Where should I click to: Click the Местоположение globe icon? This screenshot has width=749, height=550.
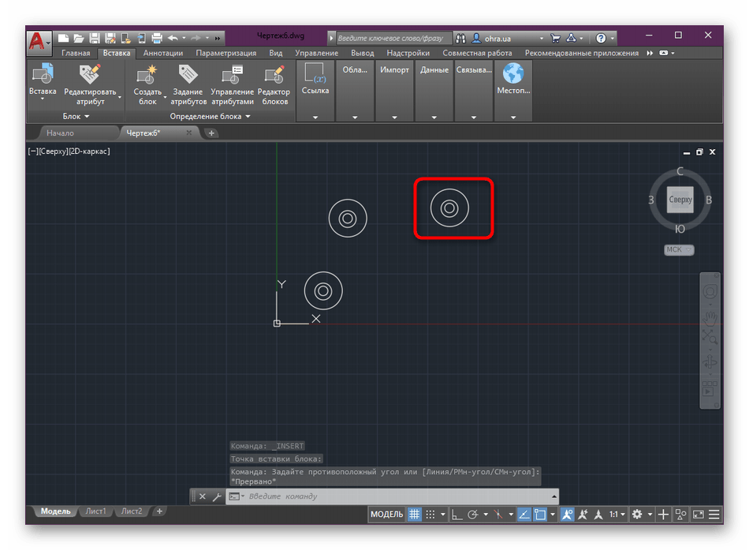pyautogui.click(x=513, y=75)
